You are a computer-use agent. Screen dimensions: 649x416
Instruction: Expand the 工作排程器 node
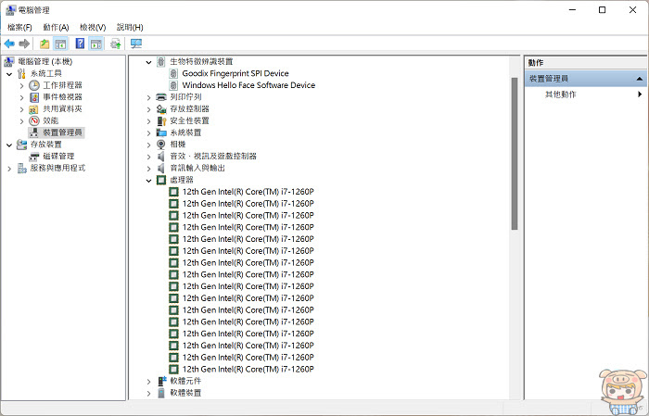21,85
